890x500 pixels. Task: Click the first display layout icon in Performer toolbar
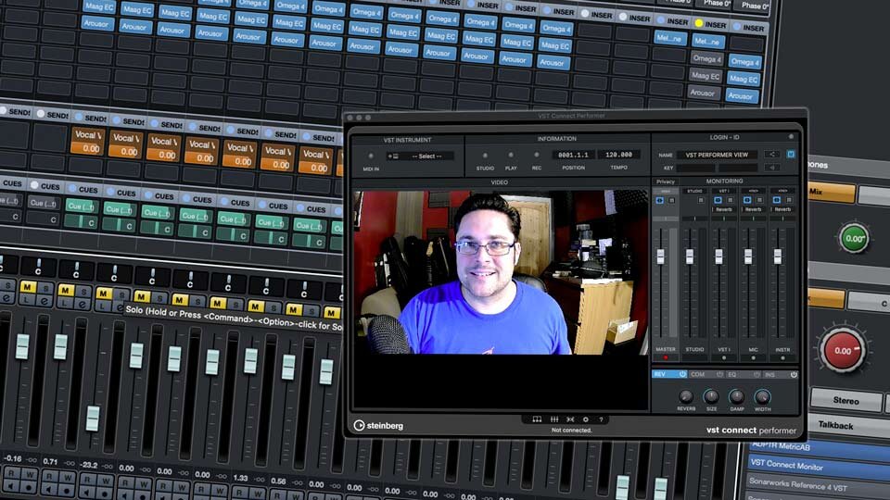[537, 419]
